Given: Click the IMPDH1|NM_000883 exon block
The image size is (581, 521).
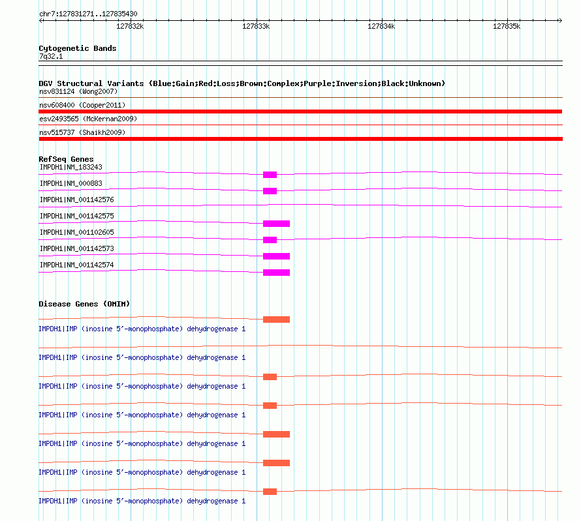Looking at the screenshot, I should click(270, 191).
